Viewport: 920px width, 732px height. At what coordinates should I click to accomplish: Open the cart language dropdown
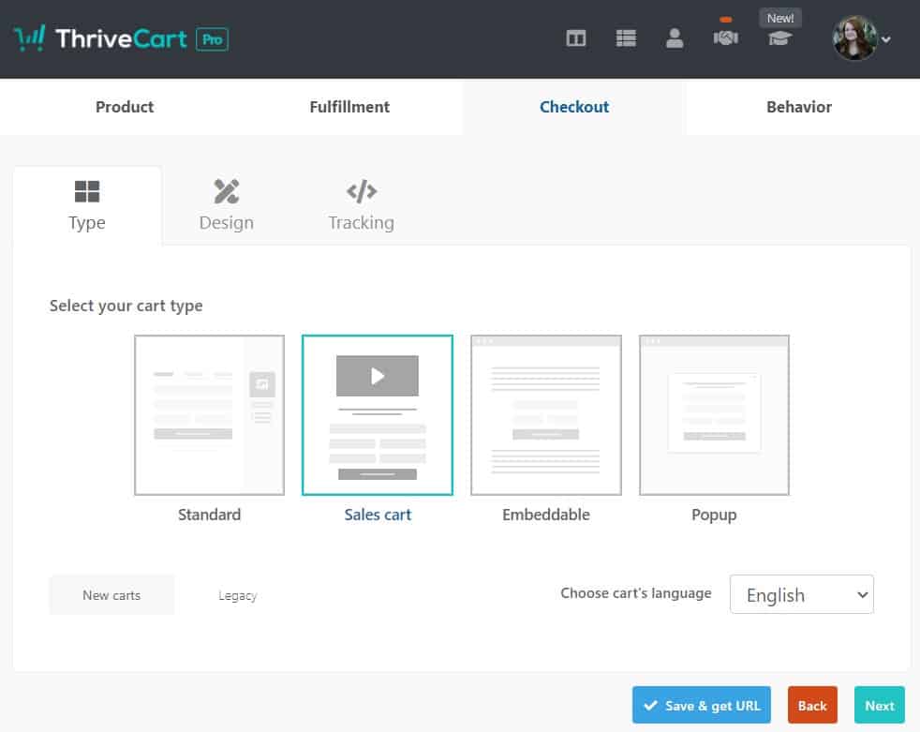(x=801, y=594)
